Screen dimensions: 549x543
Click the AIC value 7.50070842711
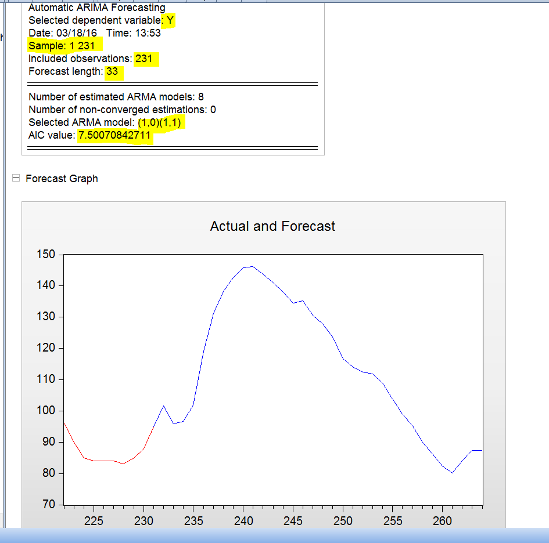click(114, 135)
